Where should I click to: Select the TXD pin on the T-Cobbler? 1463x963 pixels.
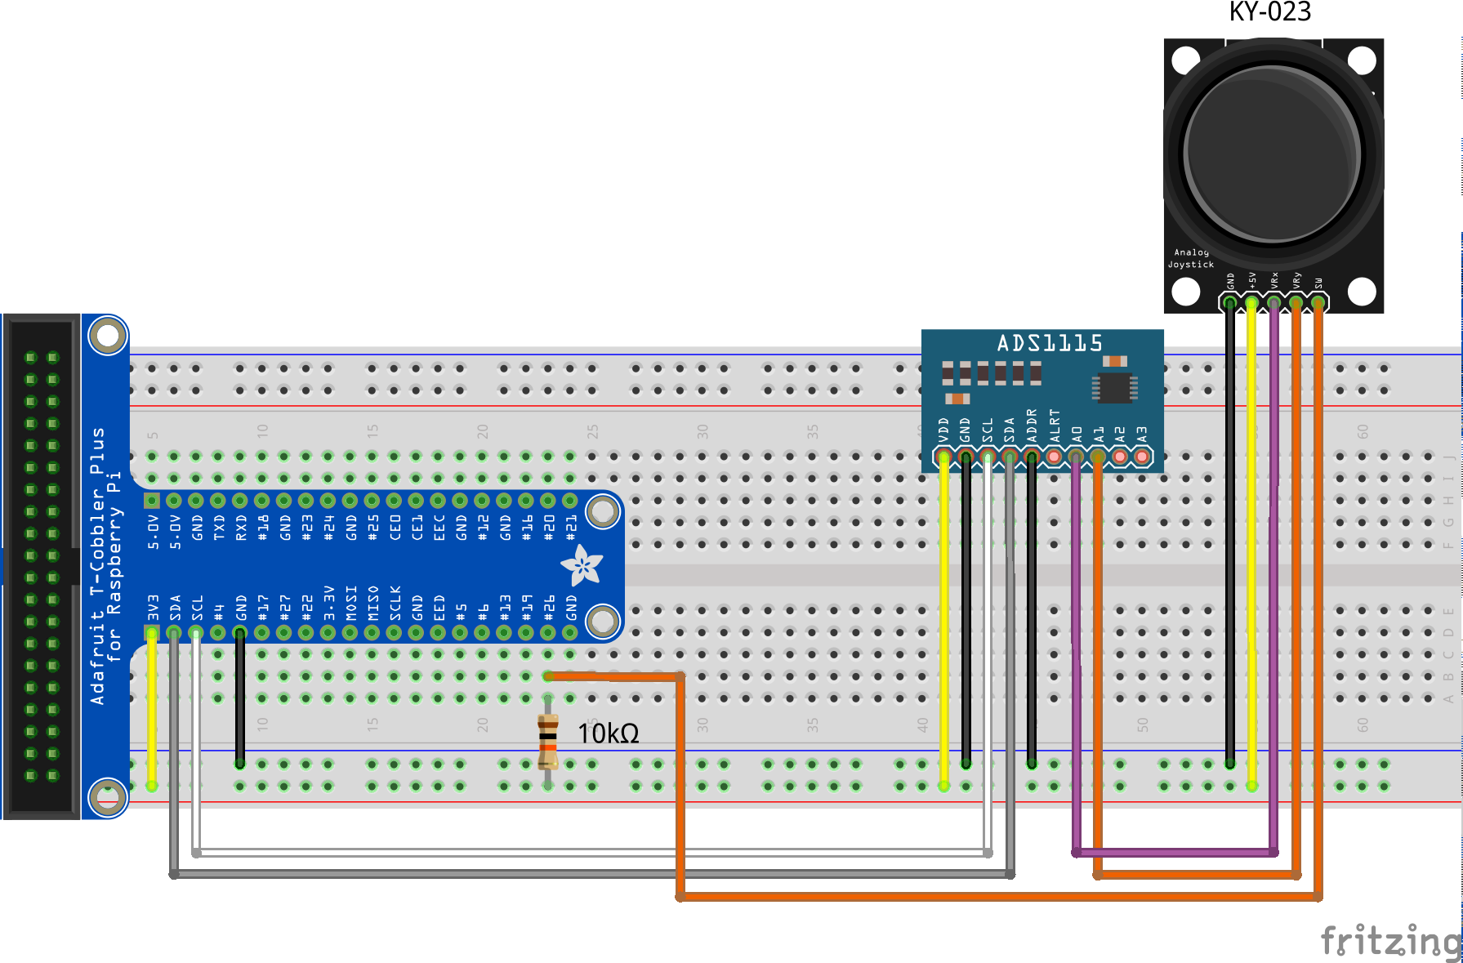218,500
